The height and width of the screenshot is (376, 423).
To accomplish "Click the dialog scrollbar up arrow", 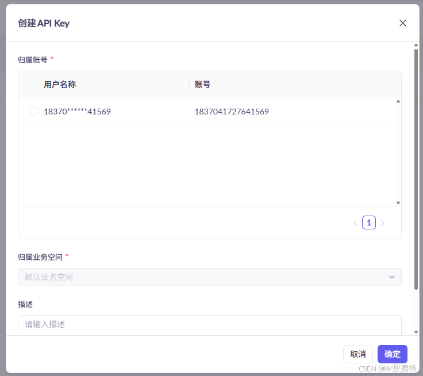I will pyautogui.click(x=416, y=45).
